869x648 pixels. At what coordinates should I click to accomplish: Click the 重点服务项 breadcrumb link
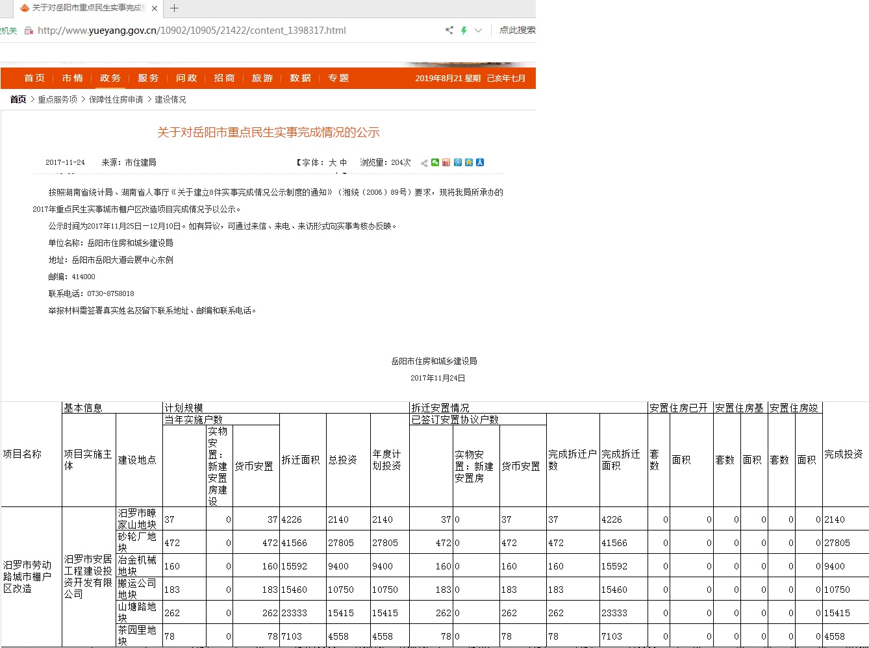57,99
